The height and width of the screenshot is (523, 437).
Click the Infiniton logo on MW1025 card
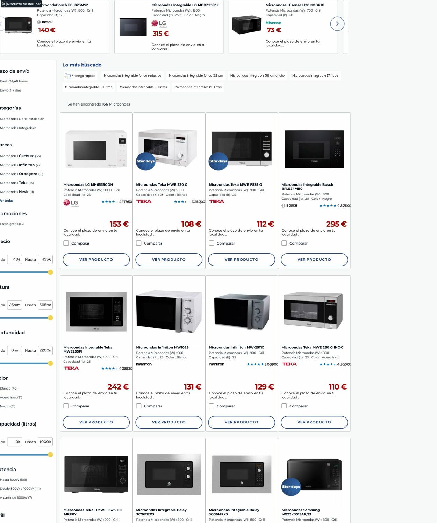click(x=144, y=364)
